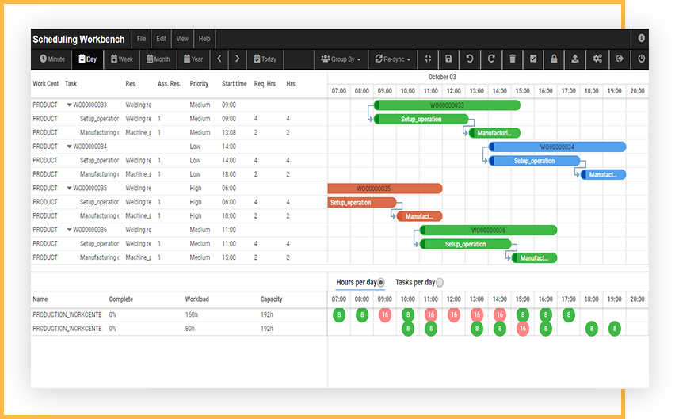
Task: Click the Today button
Action: 265,59
